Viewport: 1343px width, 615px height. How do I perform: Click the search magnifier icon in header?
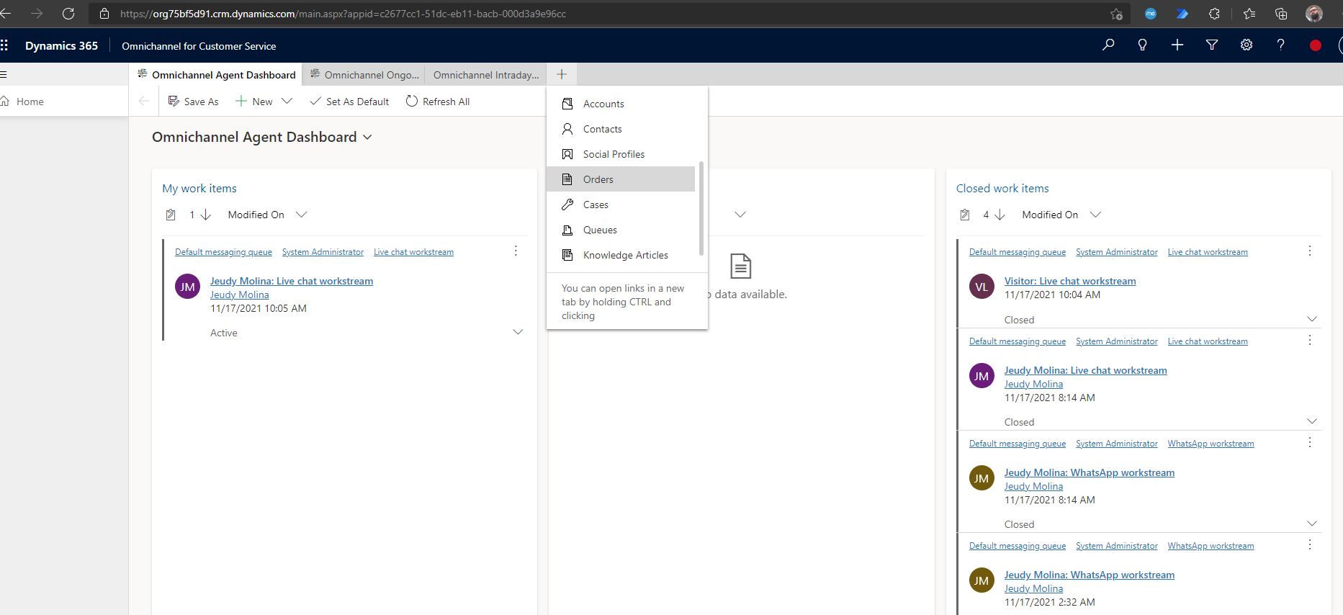[x=1108, y=45]
